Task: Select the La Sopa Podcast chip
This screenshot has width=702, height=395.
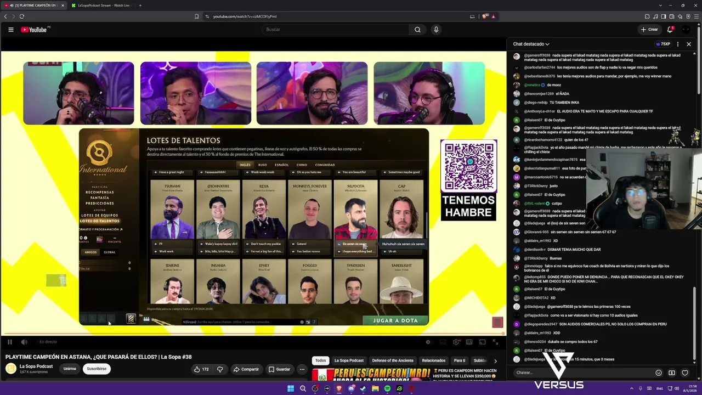Action: 349,360
